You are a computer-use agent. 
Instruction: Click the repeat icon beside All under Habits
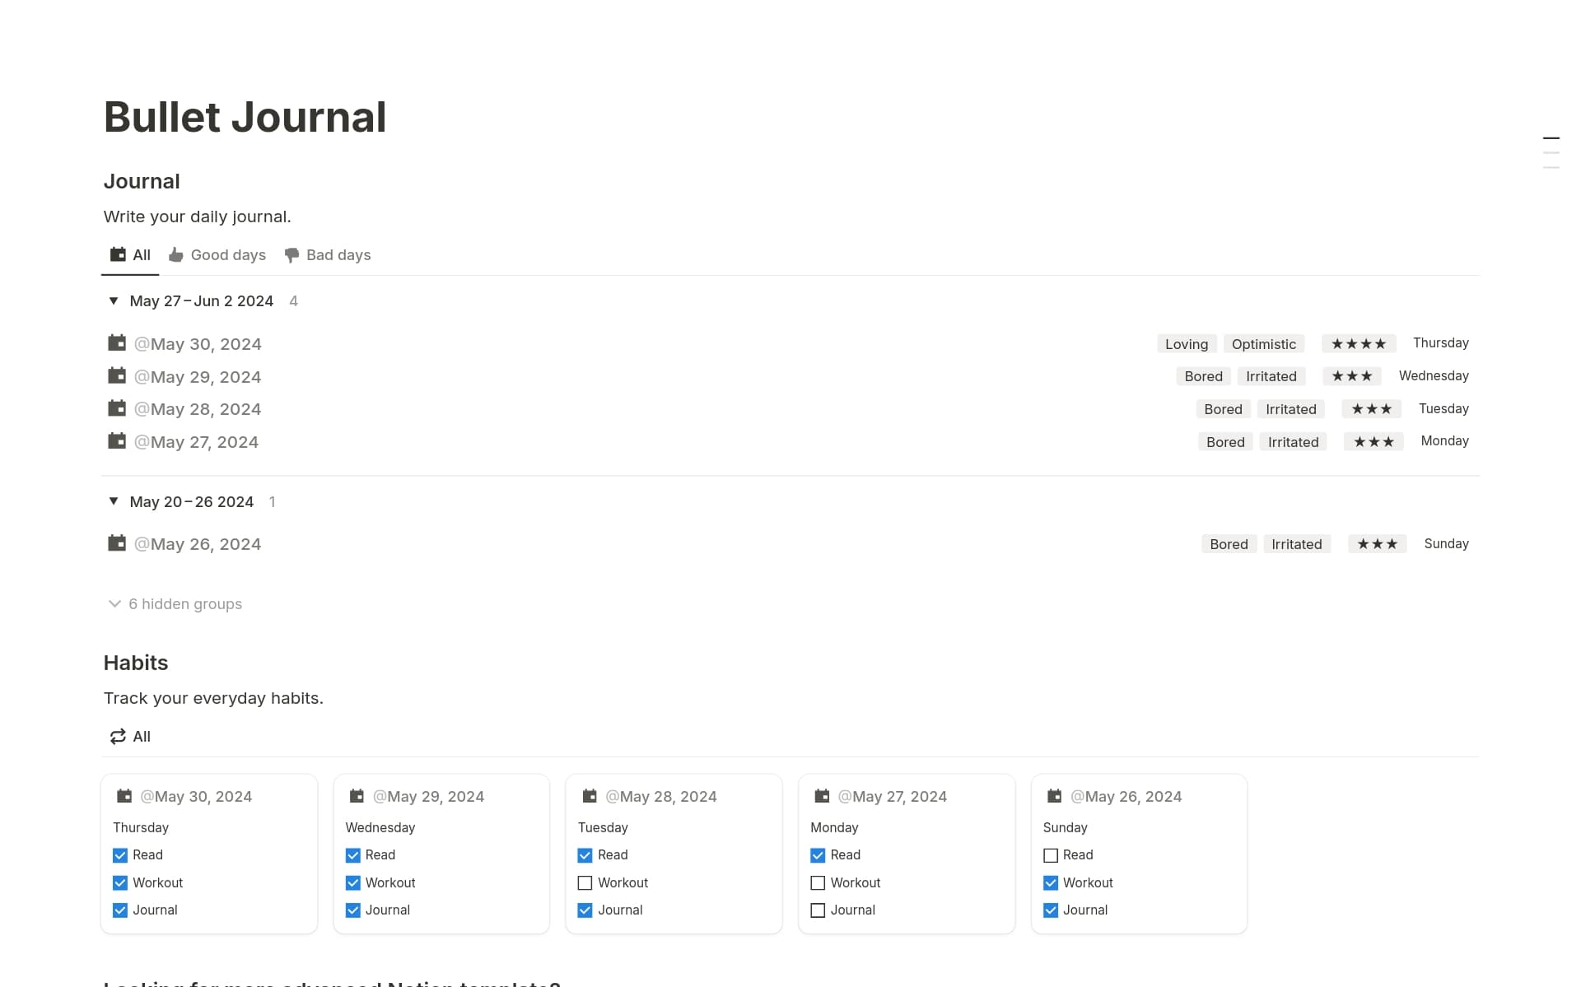[117, 736]
